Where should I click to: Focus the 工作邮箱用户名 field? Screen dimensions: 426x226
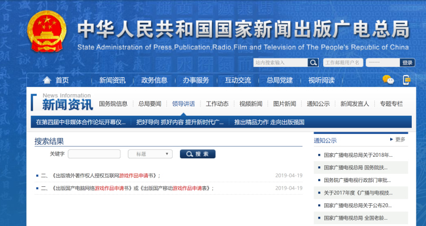coord(343,62)
